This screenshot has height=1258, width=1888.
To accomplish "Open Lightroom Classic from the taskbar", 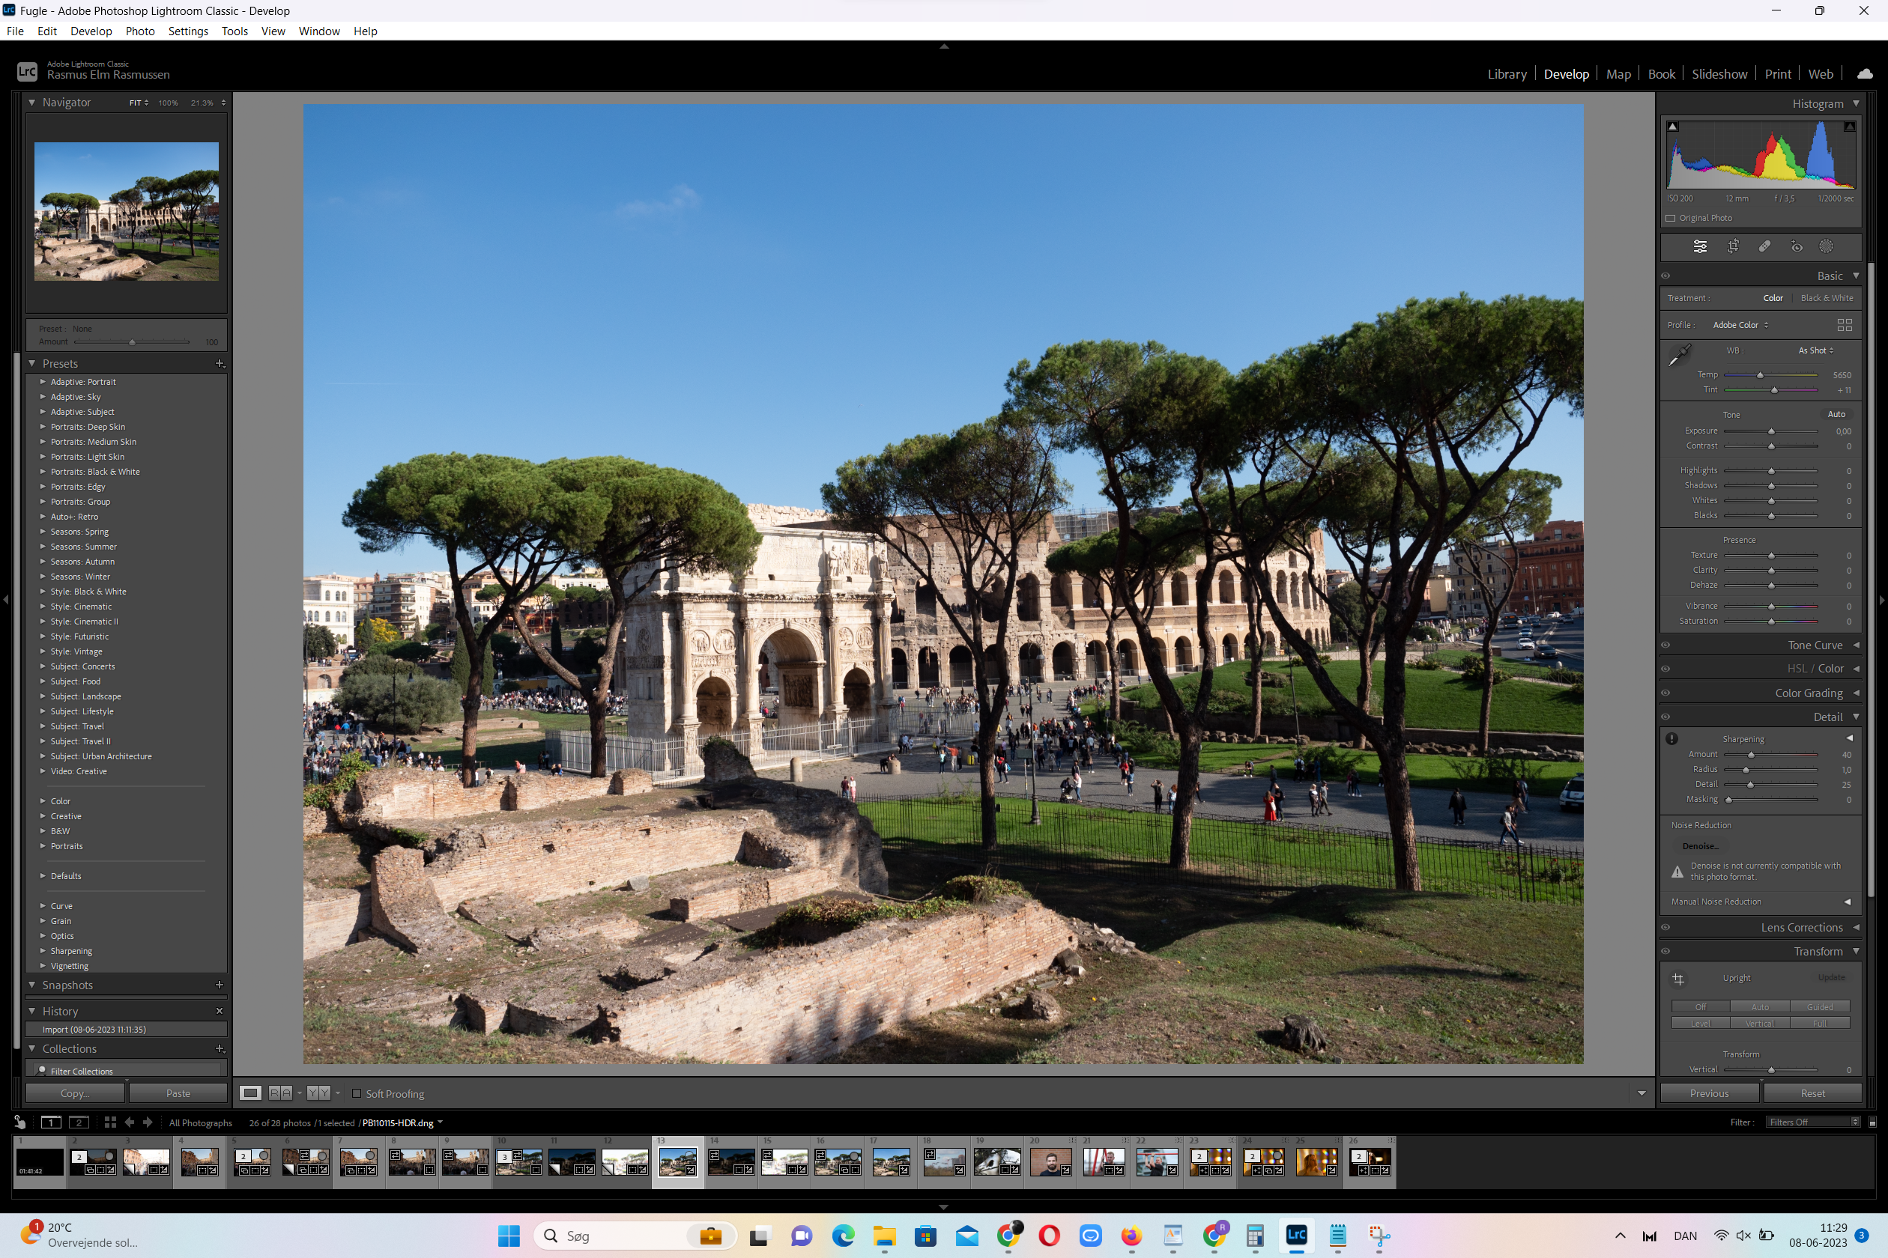I will (x=1295, y=1236).
